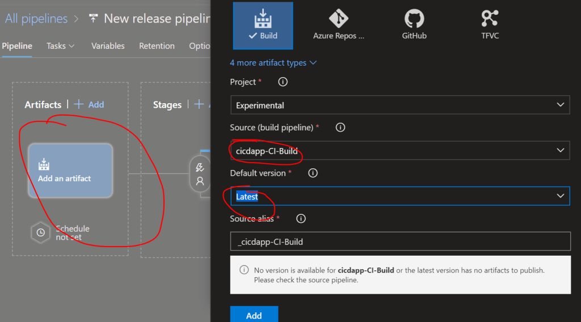Open Default version info tooltip
This screenshot has height=322, width=581.
pyautogui.click(x=313, y=173)
